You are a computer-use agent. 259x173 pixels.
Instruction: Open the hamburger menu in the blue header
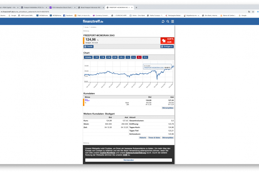172,21
